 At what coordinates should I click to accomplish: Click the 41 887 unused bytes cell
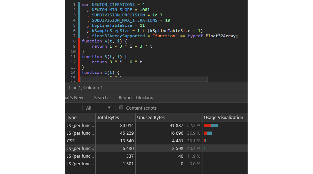[176, 126]
